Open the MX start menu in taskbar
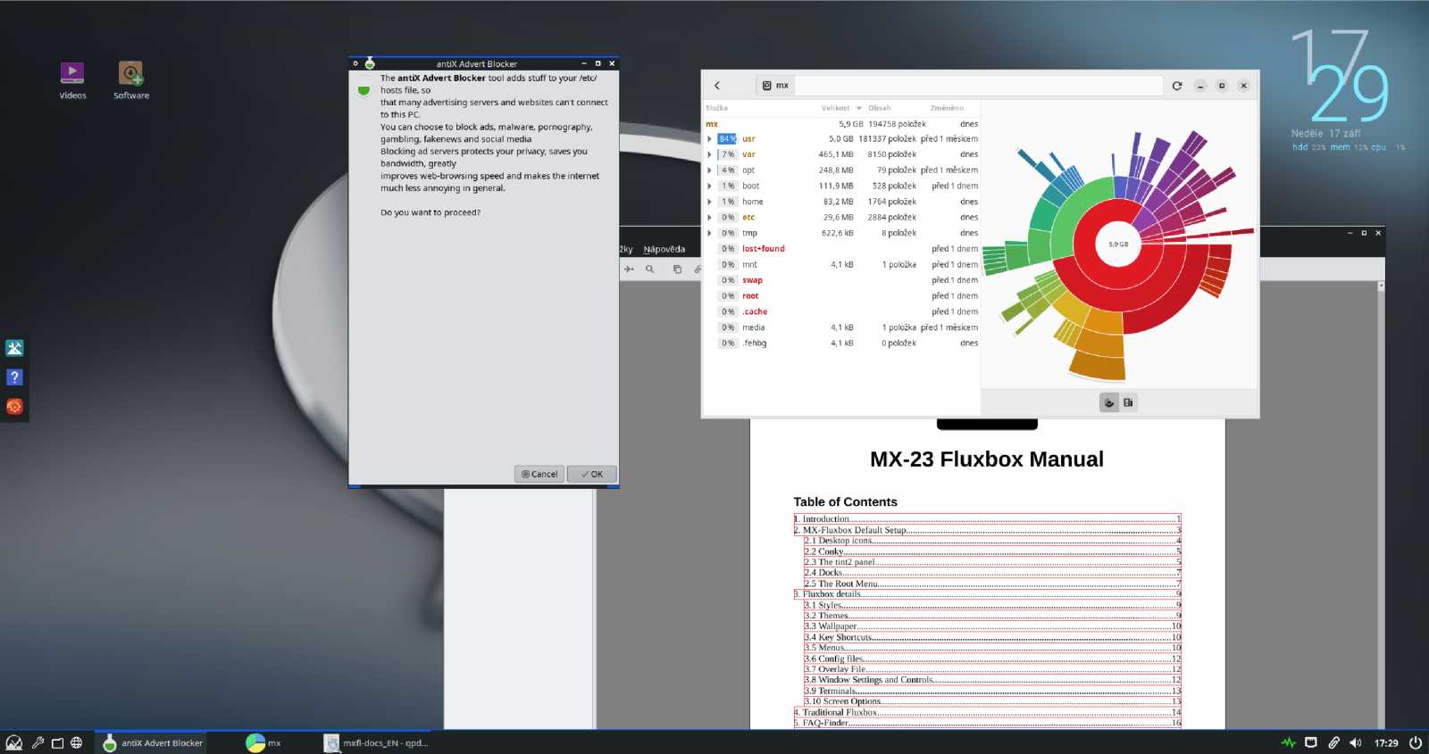This screenshot has height=754, width=1429. 14,742
